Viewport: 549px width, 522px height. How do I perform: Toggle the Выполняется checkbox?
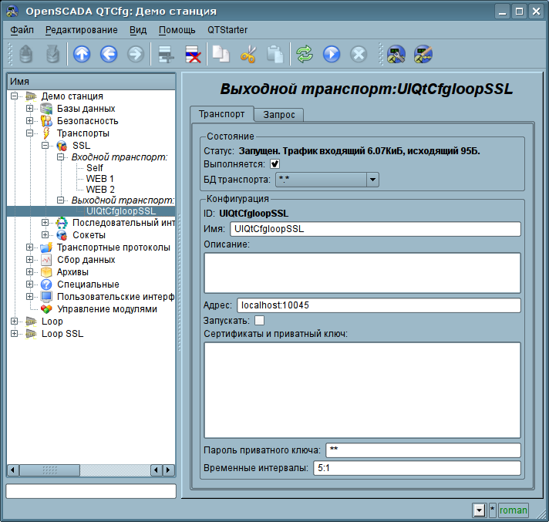pyautogui.click(x=274, y=164)
